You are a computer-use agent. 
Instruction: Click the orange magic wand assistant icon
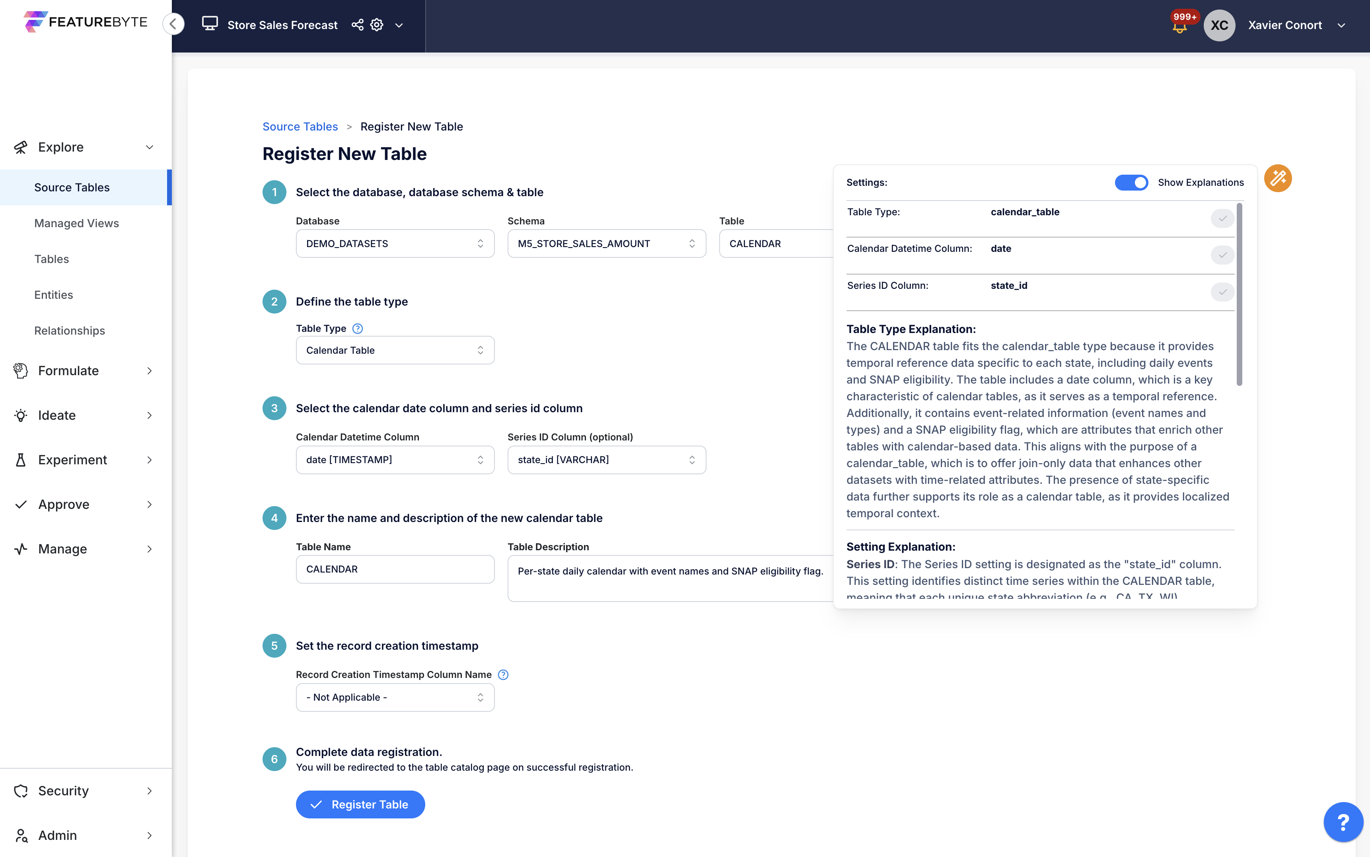[1278, 179]
